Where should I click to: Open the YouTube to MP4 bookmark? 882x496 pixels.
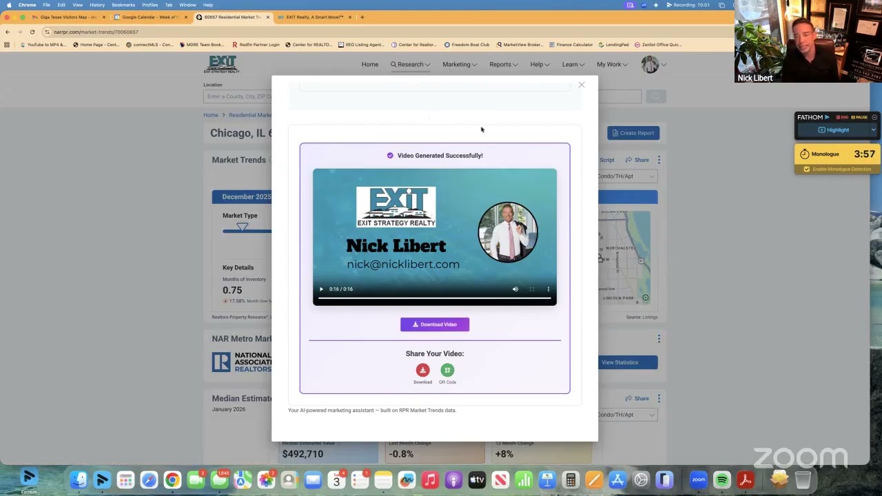[43, 45]
